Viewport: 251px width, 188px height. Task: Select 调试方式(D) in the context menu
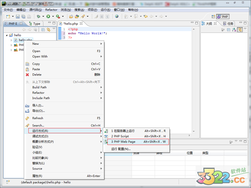tap(64, 136)
